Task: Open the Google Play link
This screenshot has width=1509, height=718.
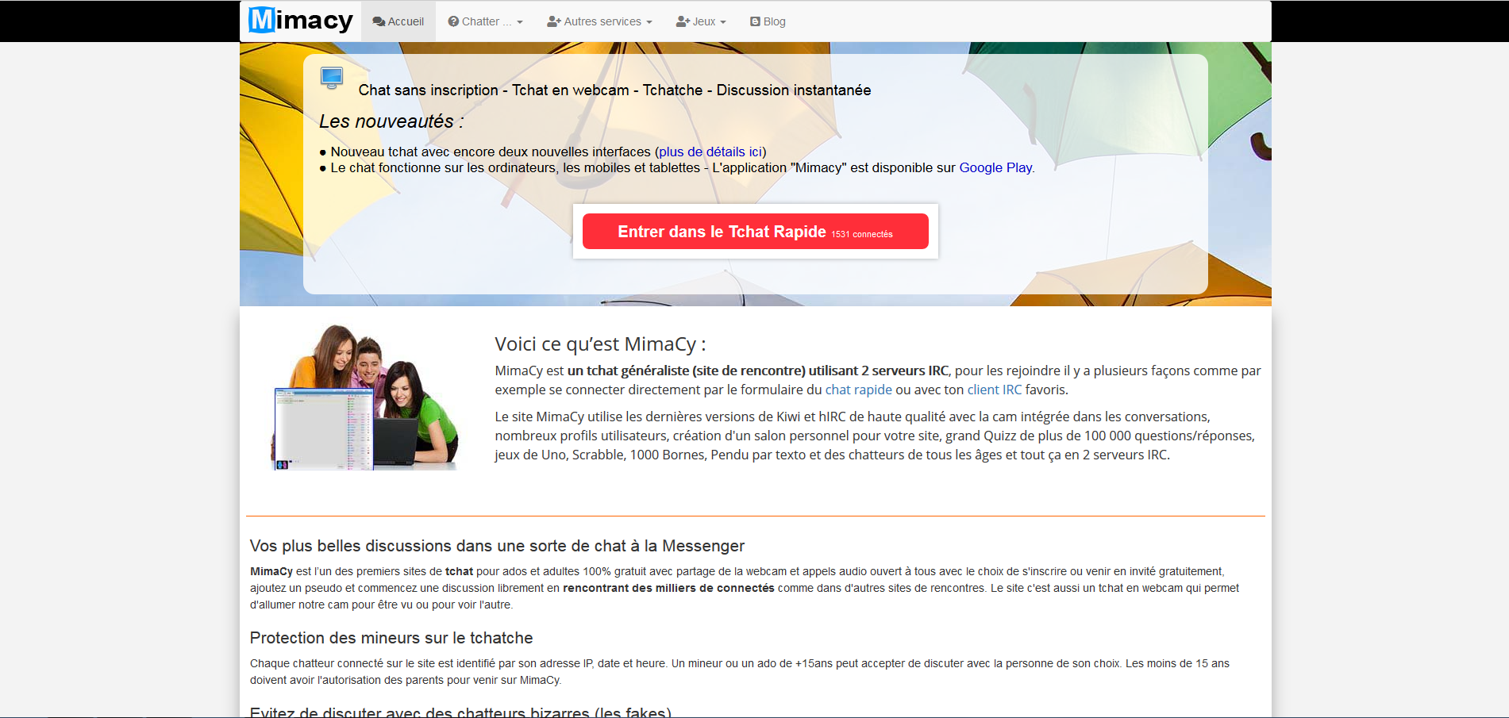Action: click(995, 167)
